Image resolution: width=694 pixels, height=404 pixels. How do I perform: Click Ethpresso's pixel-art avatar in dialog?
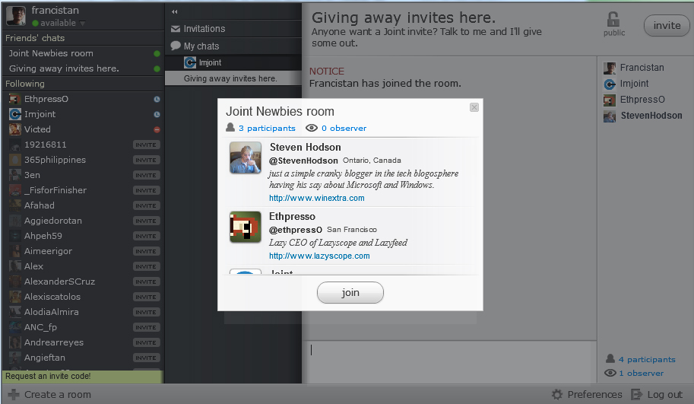coord(246,227)
